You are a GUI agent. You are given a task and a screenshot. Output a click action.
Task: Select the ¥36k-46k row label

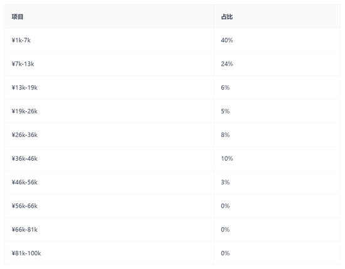24,159
